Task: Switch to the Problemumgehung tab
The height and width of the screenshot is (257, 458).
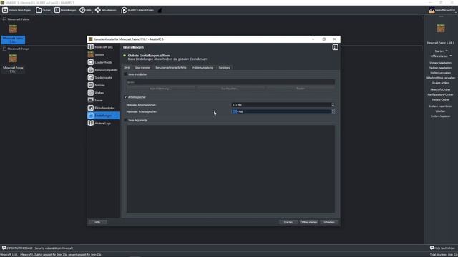Action: [x=203, y=68]
